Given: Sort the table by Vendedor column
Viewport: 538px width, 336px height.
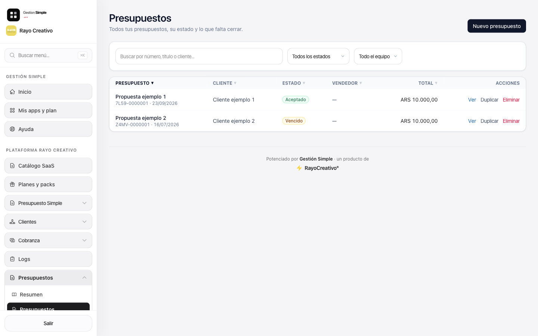Looking at the screenshot, I should 347,83.
